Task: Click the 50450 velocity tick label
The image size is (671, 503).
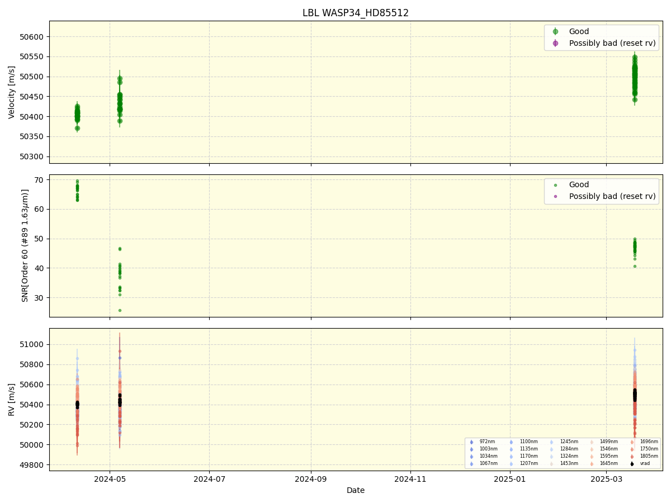Action: tap(32, 97)
